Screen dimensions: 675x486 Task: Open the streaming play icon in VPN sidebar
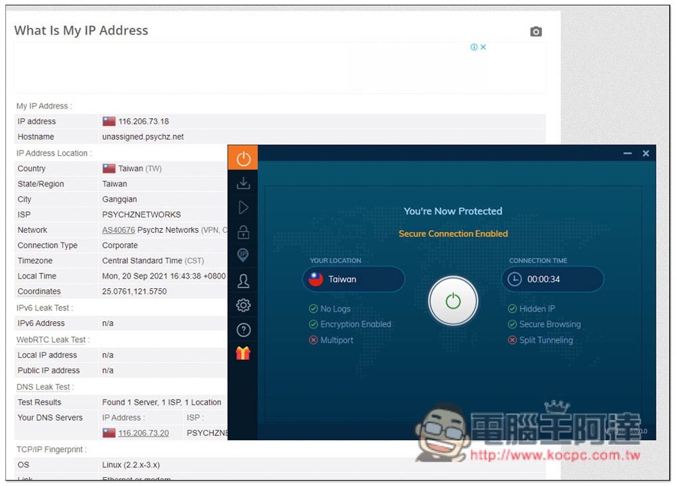click(243, 207)
